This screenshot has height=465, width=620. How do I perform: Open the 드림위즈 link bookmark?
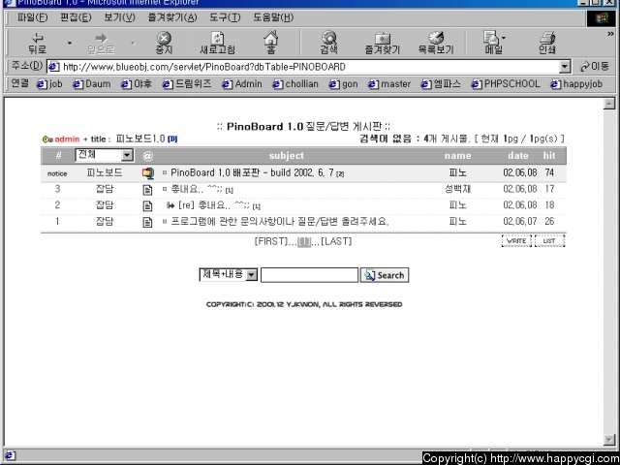point(187,84)
